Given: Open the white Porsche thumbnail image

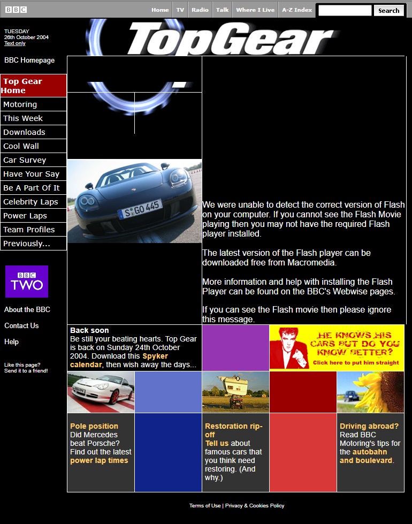Looking at the screenshot, I should pyautogui.click(x=101, y=392).
